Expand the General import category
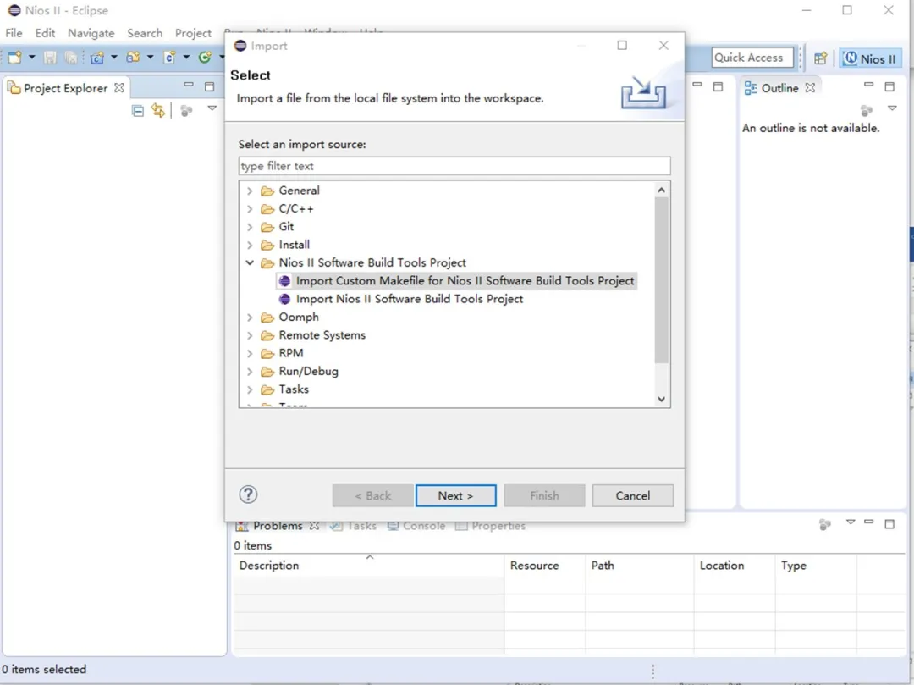The image size is (914, 685). pyautogui.click(x=250, y=191)
